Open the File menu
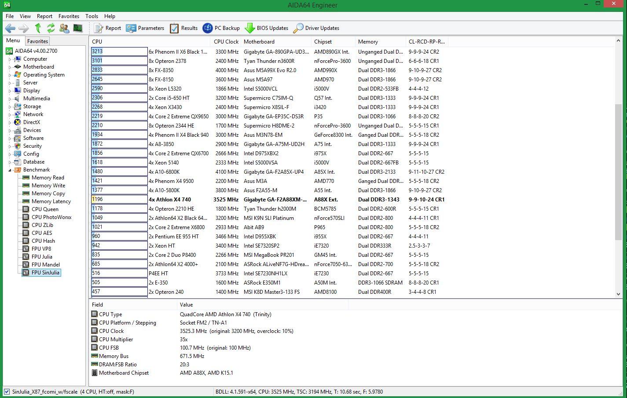The image size is (627, 398). (10, 16)
